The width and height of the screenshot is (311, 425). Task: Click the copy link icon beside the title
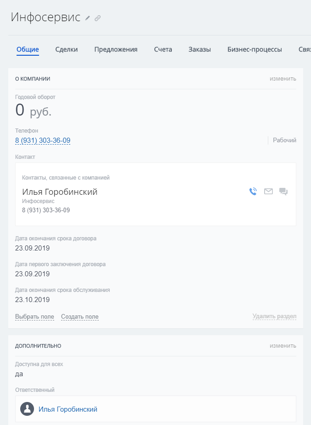coord(97,18)
